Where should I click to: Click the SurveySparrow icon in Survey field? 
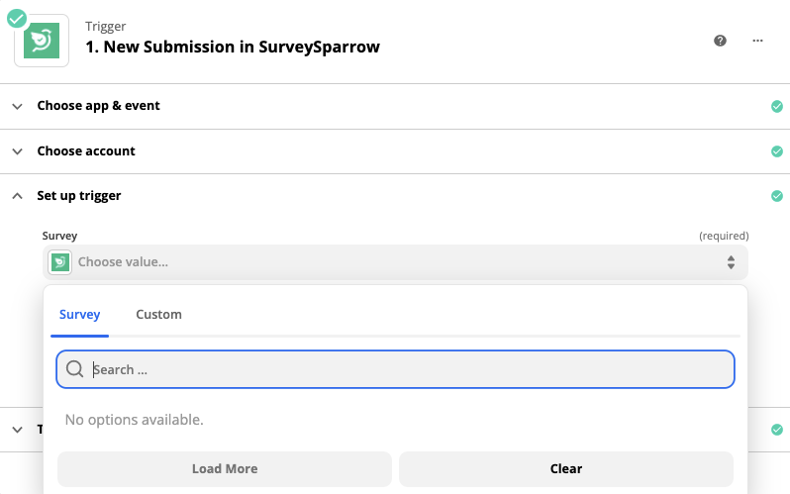(60, 262)
